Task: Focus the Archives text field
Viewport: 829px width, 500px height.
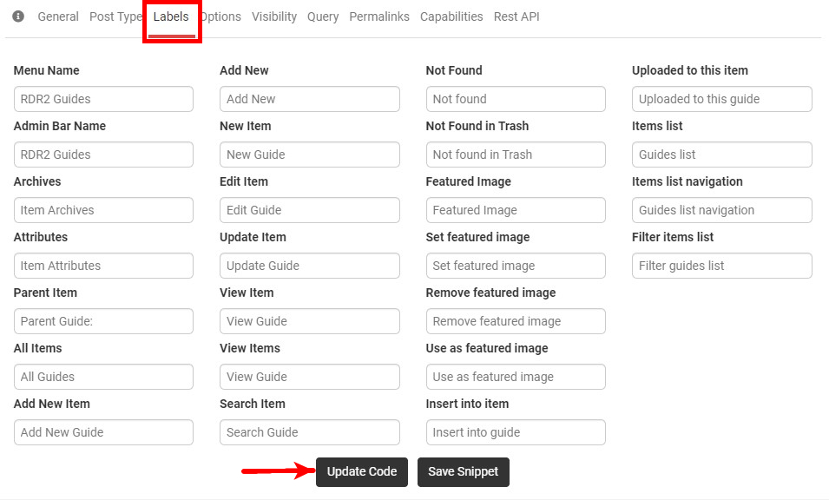Action: pos(103,209)
